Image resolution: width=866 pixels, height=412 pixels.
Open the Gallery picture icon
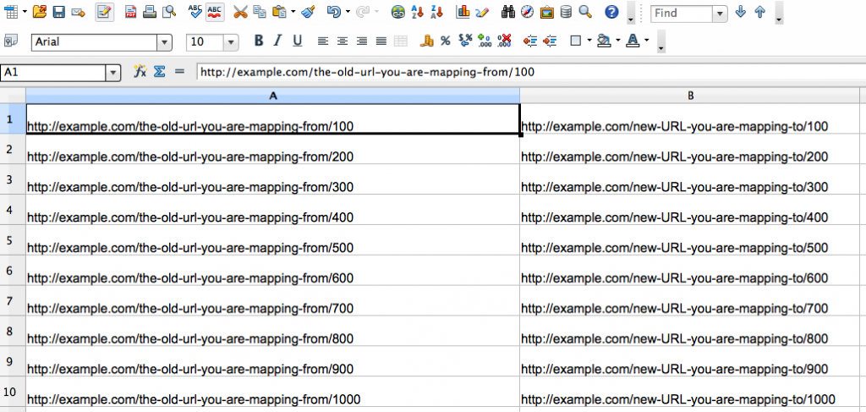coord(547,12)
